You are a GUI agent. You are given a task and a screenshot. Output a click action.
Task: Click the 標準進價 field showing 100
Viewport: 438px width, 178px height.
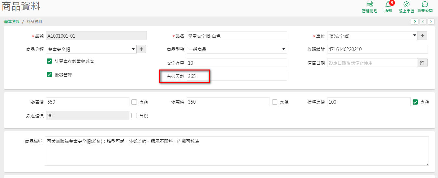(369, 102)
